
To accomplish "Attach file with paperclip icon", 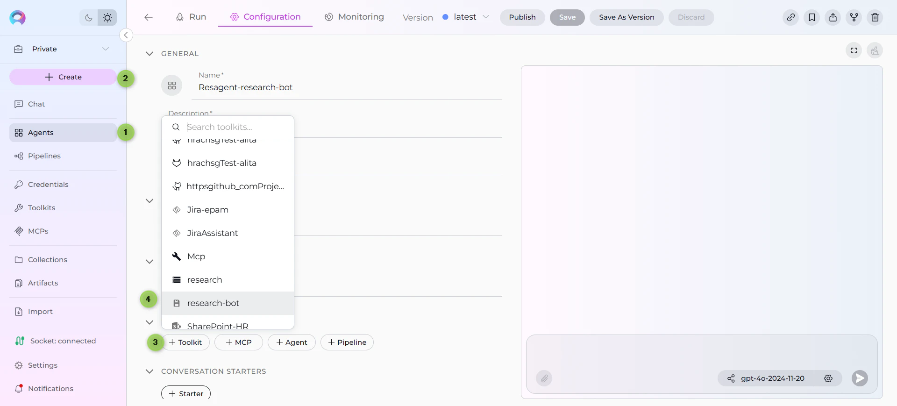I will coord(544,378).
